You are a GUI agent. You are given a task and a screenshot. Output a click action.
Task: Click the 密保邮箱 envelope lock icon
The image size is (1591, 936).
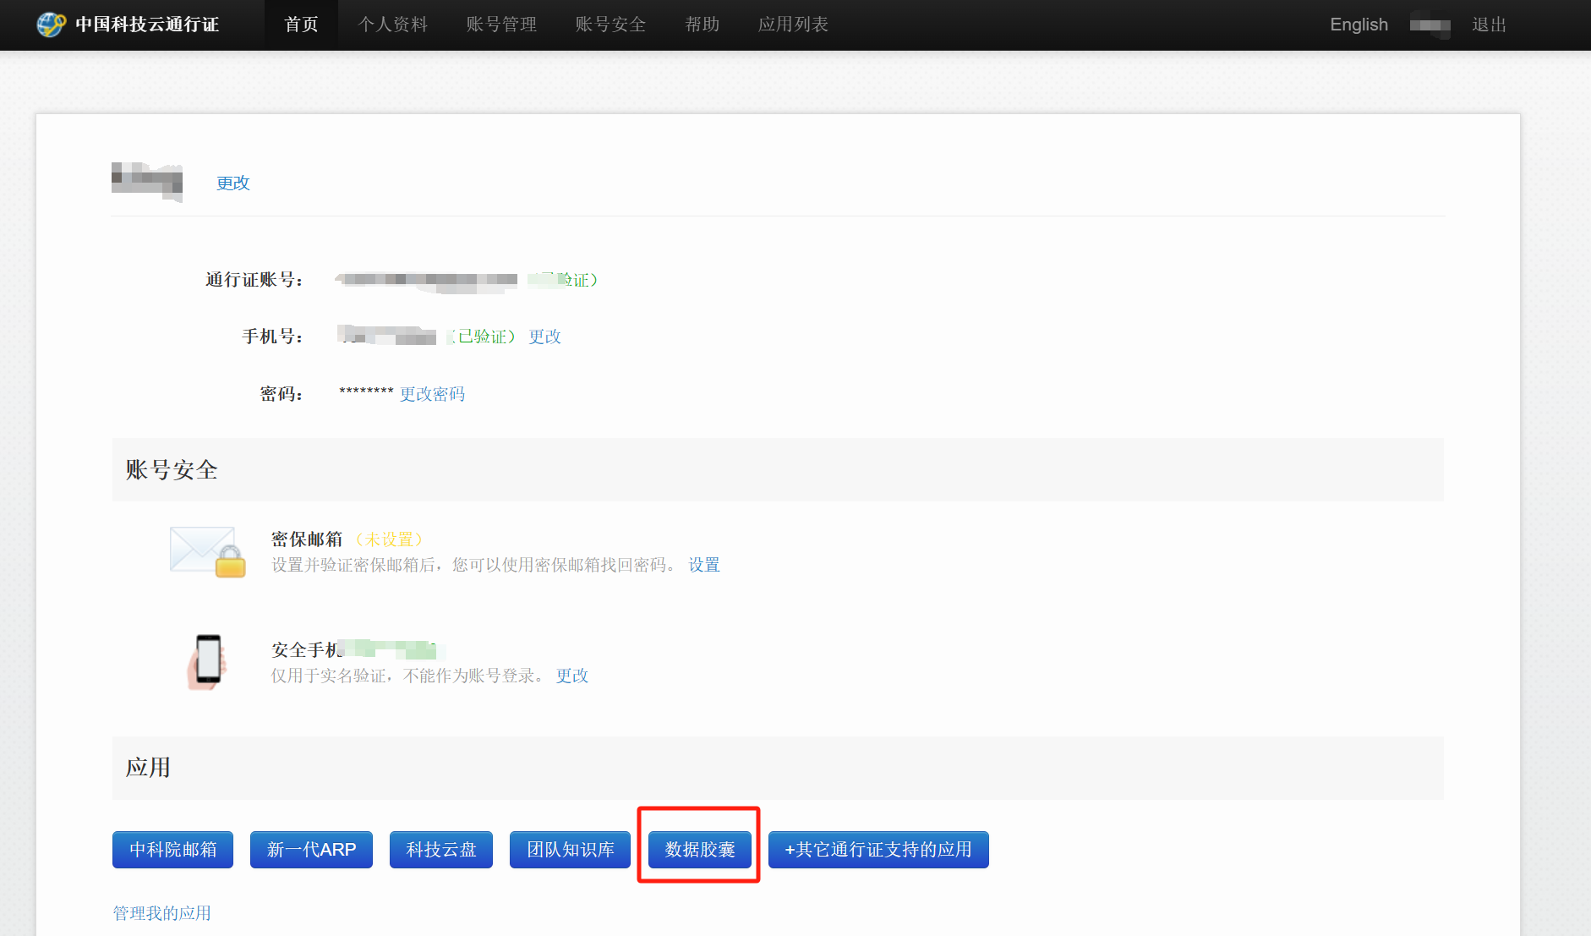coord(208,552)
